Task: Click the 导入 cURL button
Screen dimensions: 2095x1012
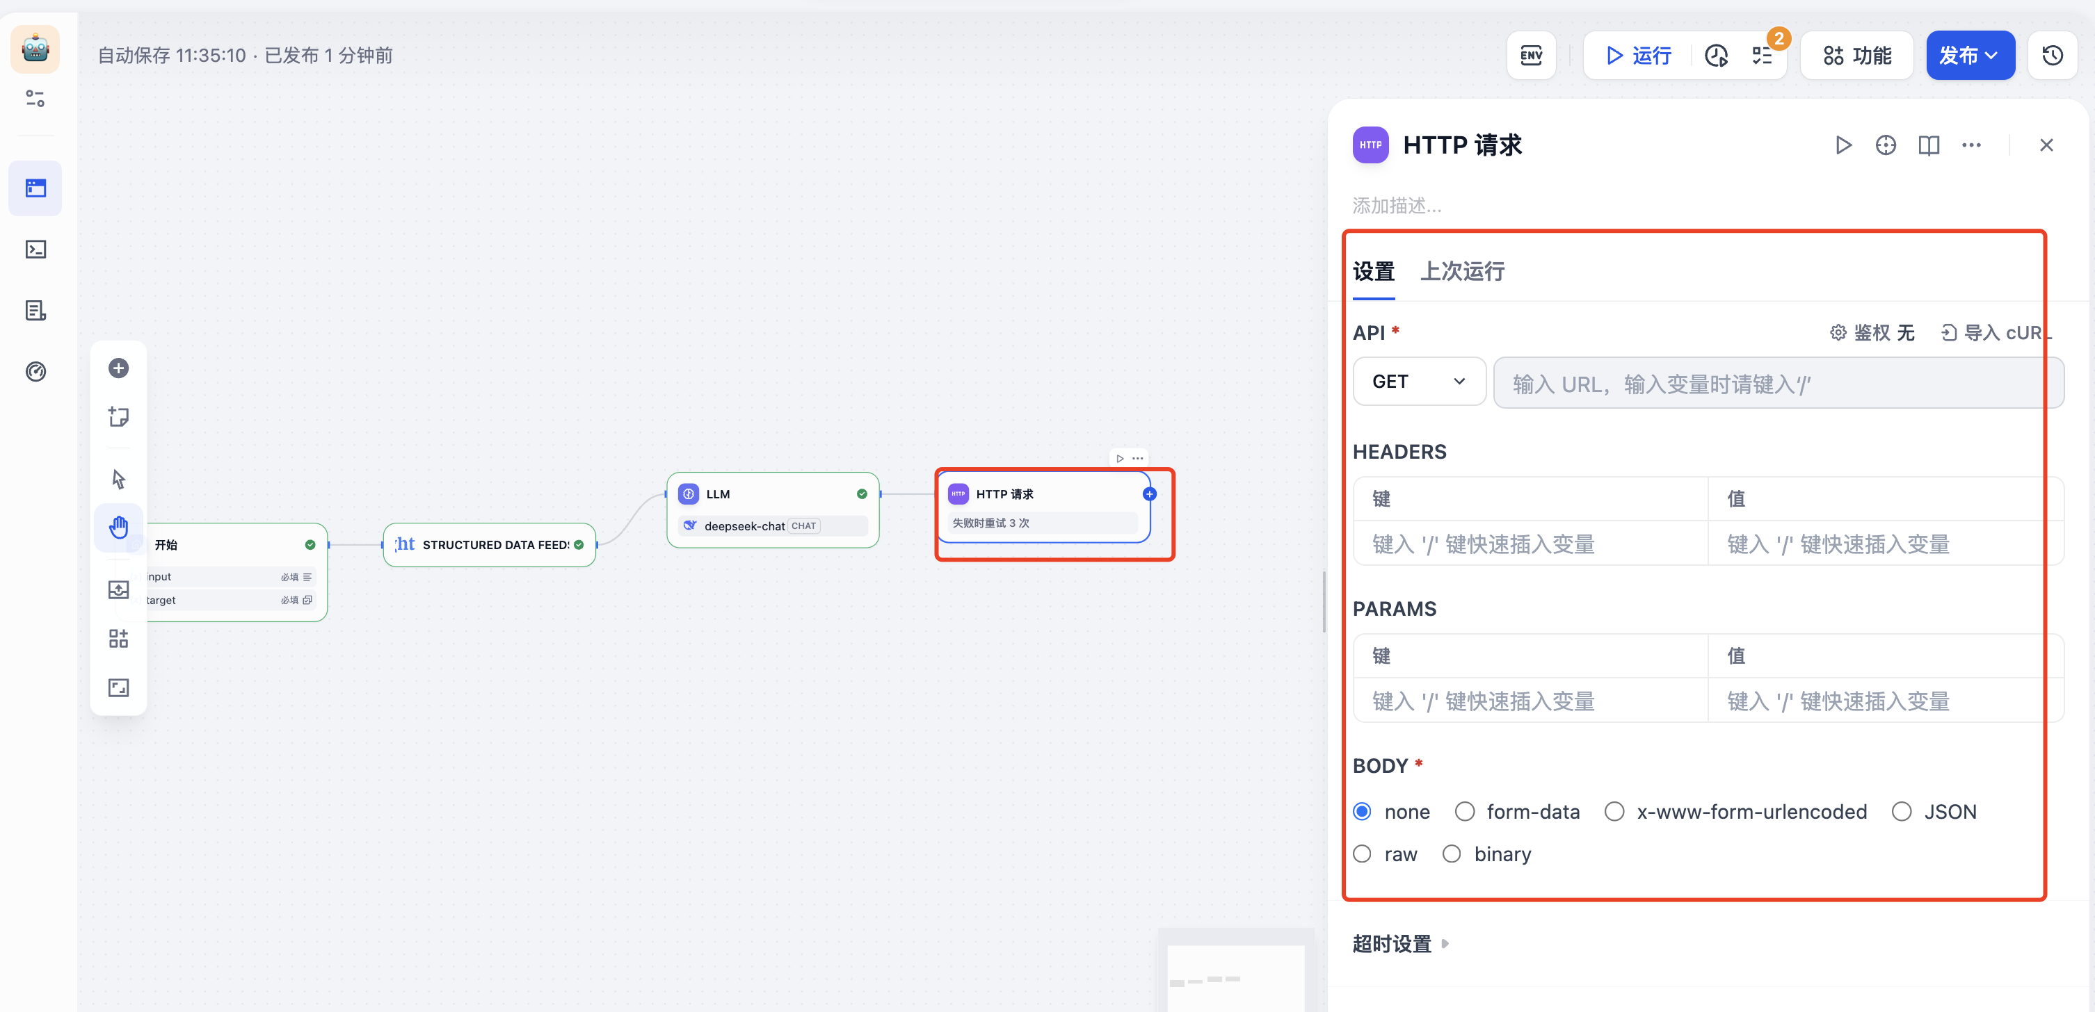Action: (1995, 332)
